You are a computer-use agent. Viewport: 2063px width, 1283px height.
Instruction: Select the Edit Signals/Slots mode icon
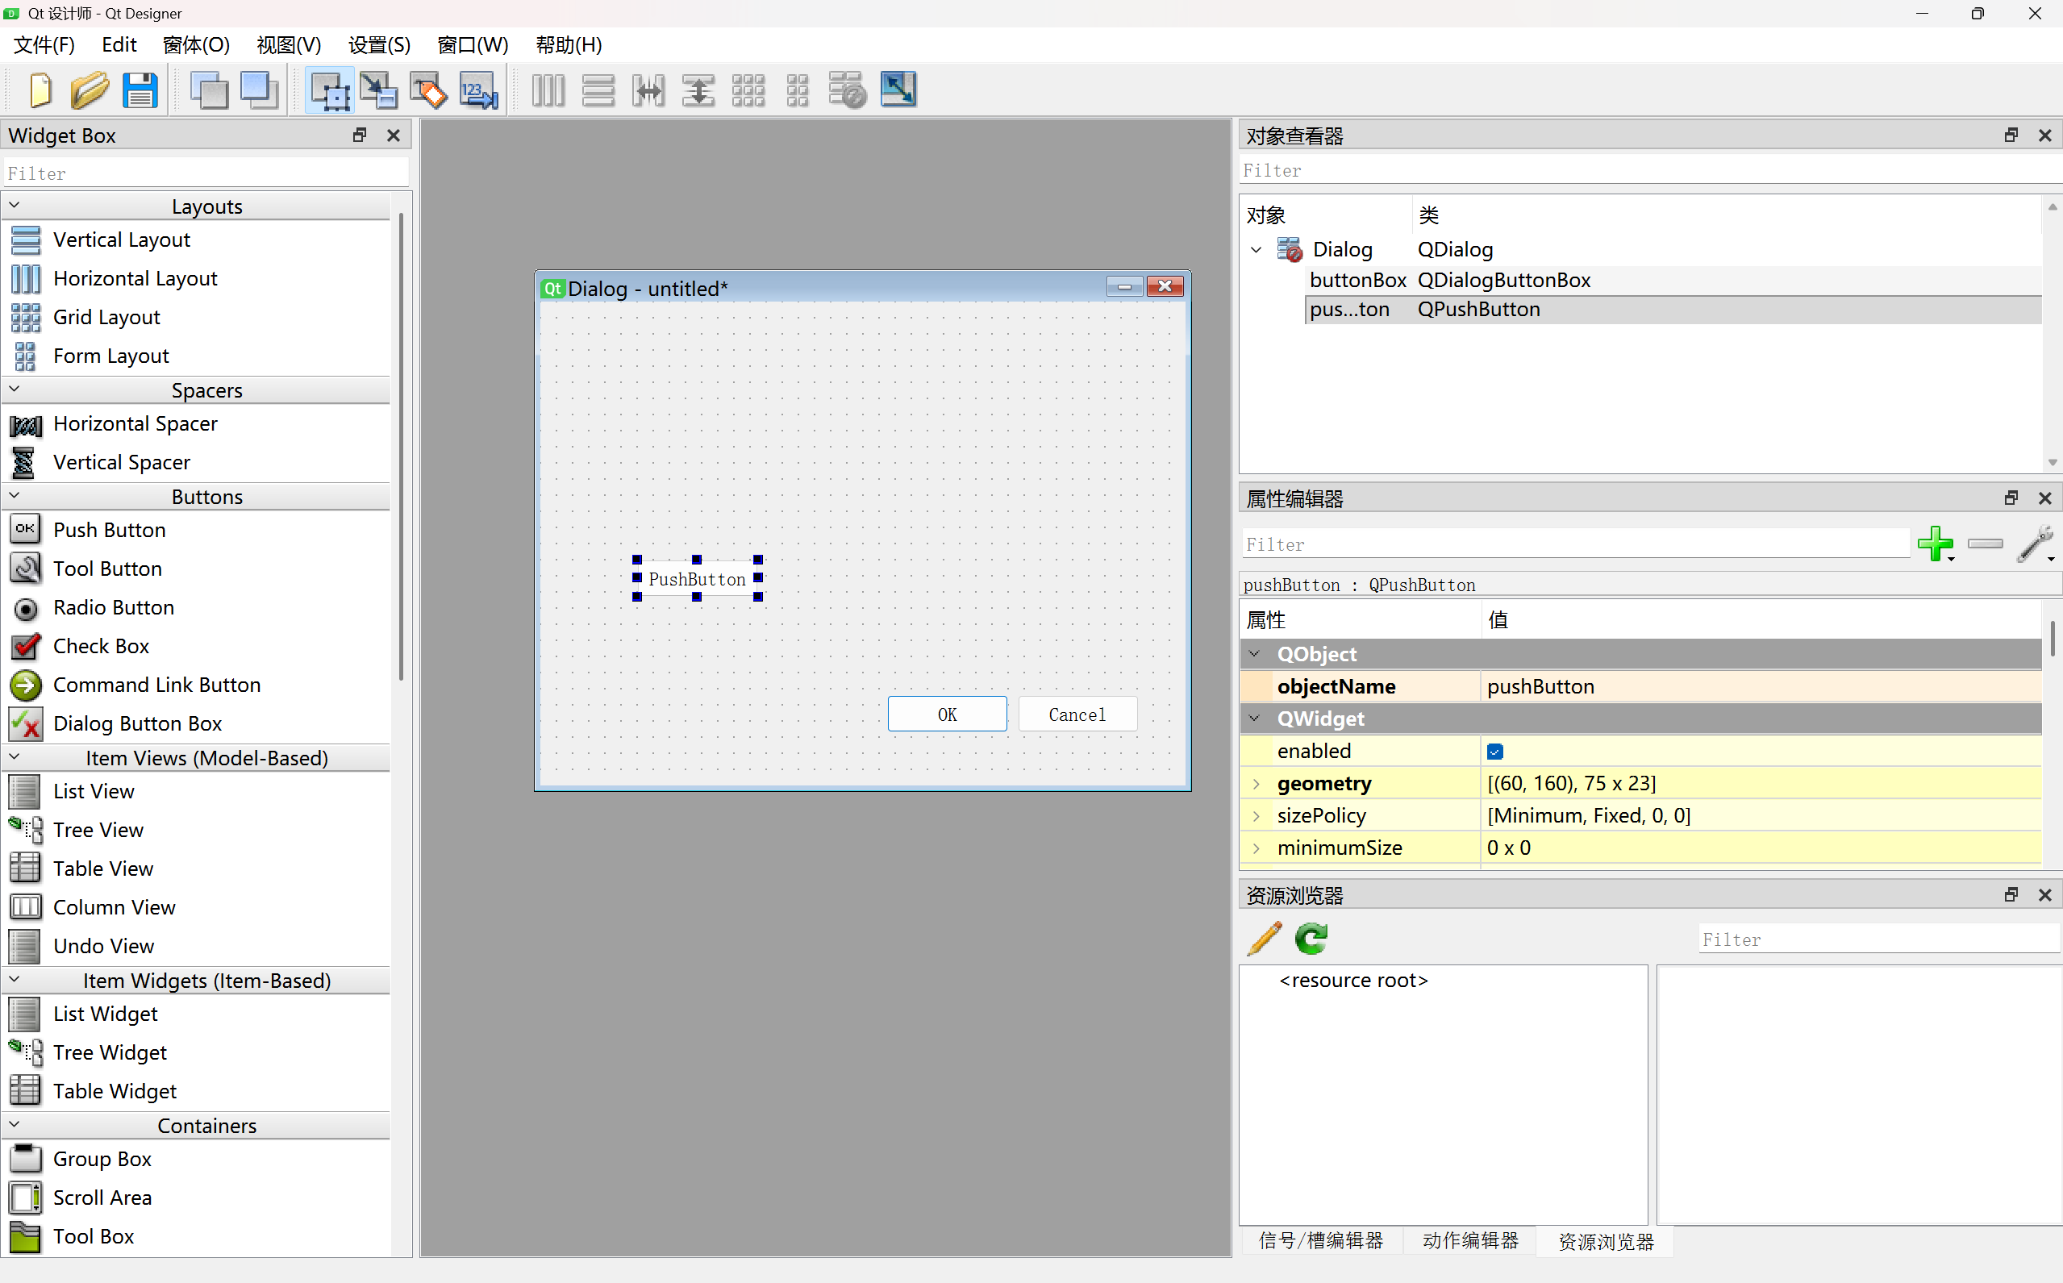point(378,90)
